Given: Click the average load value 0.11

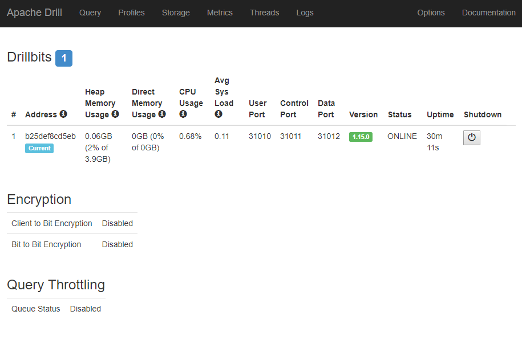Looking at the screenshot, I should click(x=222, y=136).
